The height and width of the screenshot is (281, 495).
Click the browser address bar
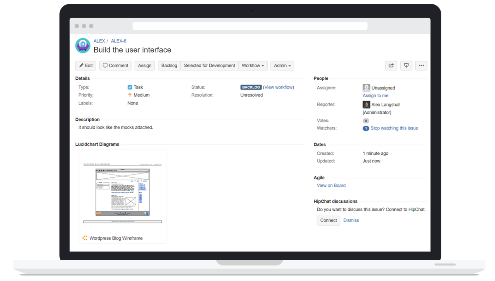[250, 26]
